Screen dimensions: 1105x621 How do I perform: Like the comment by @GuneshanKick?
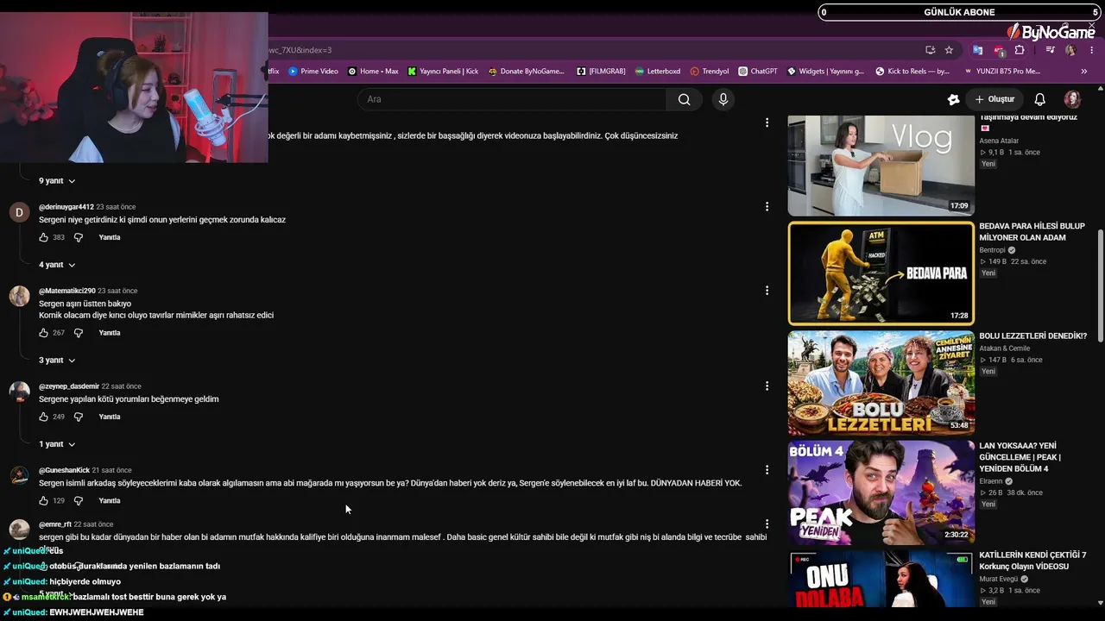click(x=44, y=500)
